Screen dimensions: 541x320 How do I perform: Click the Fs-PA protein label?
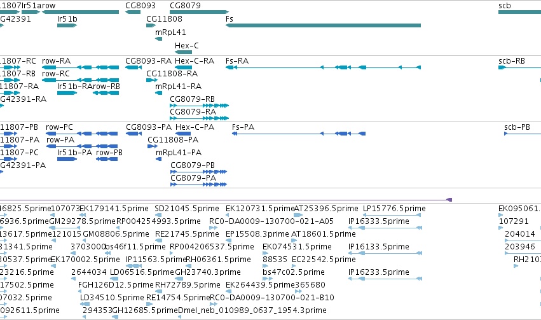(x=243, y=127)
